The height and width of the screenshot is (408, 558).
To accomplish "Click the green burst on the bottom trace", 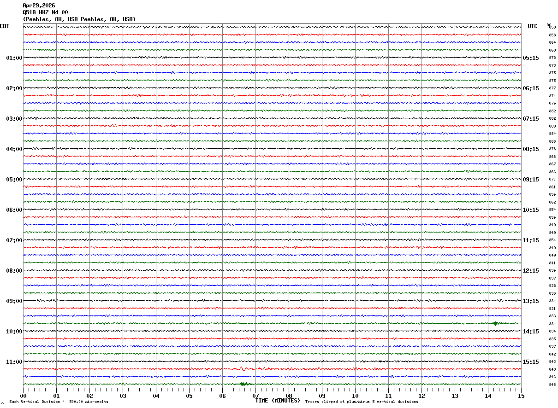I will coord(244,384).
